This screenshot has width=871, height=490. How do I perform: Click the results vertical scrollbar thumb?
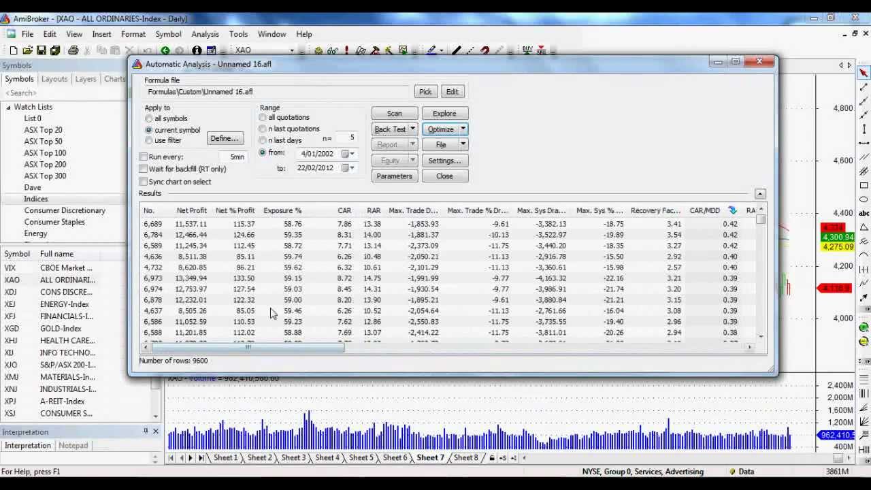(x=761, y=219)
